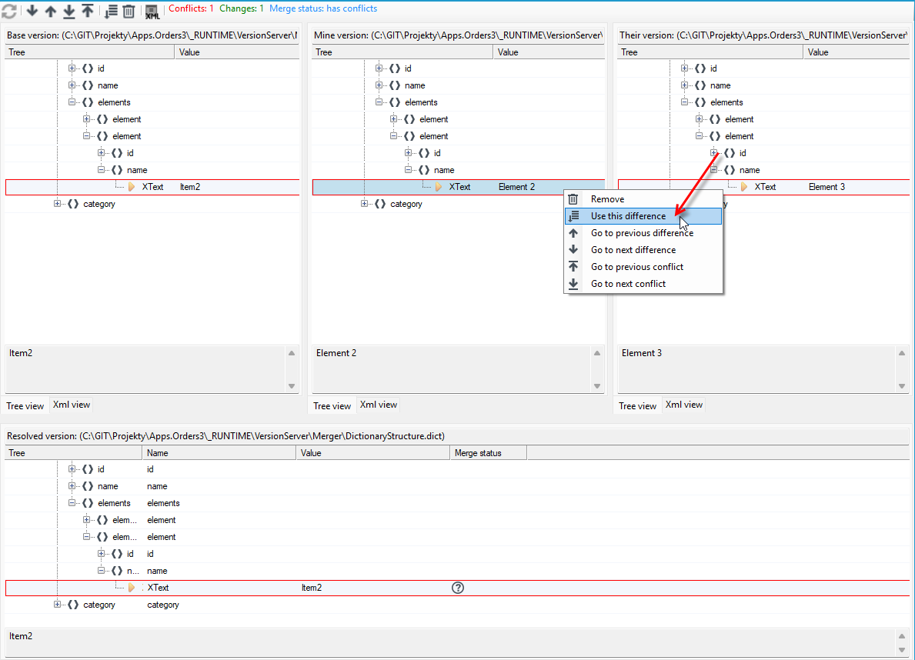Click the Value column header in Mine version

coord(549,52)
